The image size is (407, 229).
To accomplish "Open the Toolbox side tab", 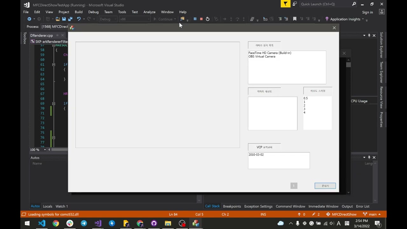I will click(x=24, y=38).
